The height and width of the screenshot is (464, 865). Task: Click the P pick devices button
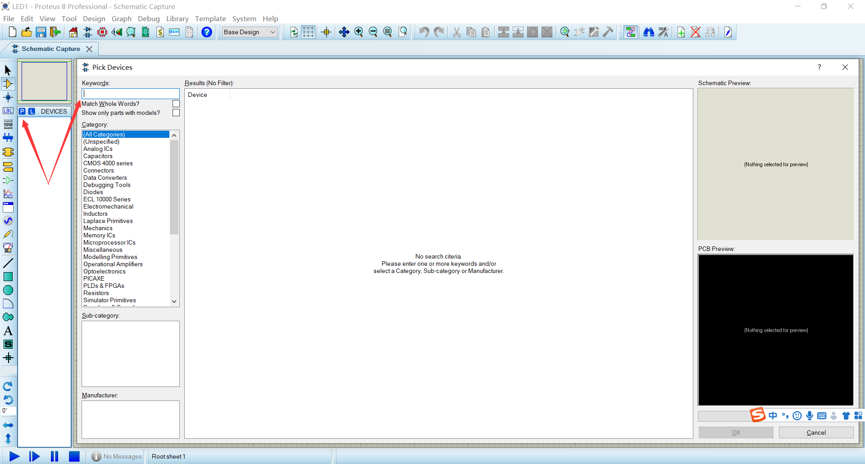(x=22, y=111)
